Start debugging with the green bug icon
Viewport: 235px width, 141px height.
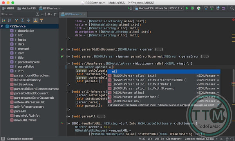[x=193, y=8]
